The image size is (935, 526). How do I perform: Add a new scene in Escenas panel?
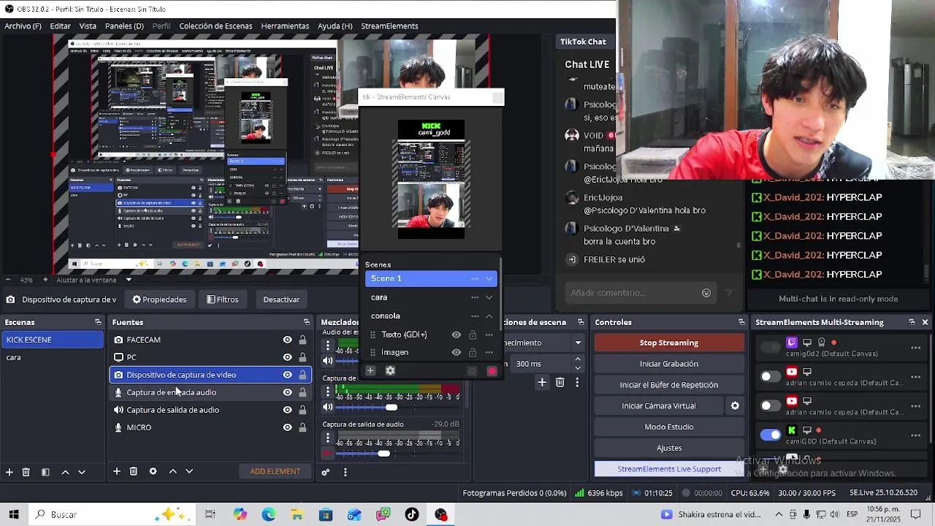[x=9, y=472]
